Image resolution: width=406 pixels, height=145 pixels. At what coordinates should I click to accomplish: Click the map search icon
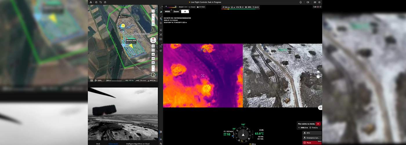click(153, 11)
